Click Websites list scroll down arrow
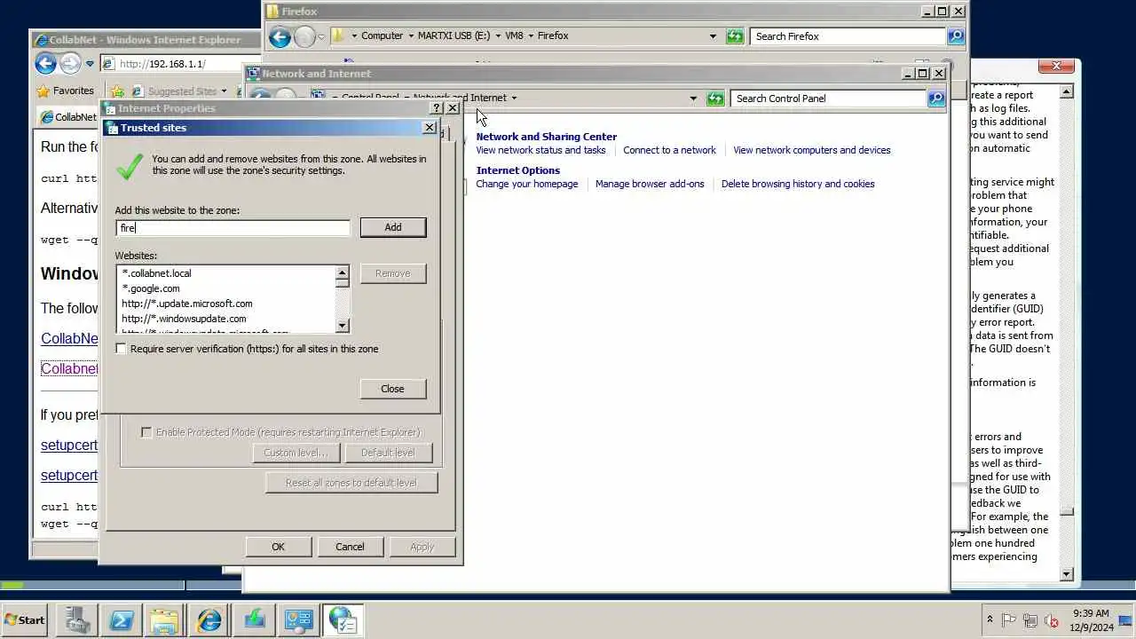This screenshot has width=1136, height=639. [x=343, y=326]
